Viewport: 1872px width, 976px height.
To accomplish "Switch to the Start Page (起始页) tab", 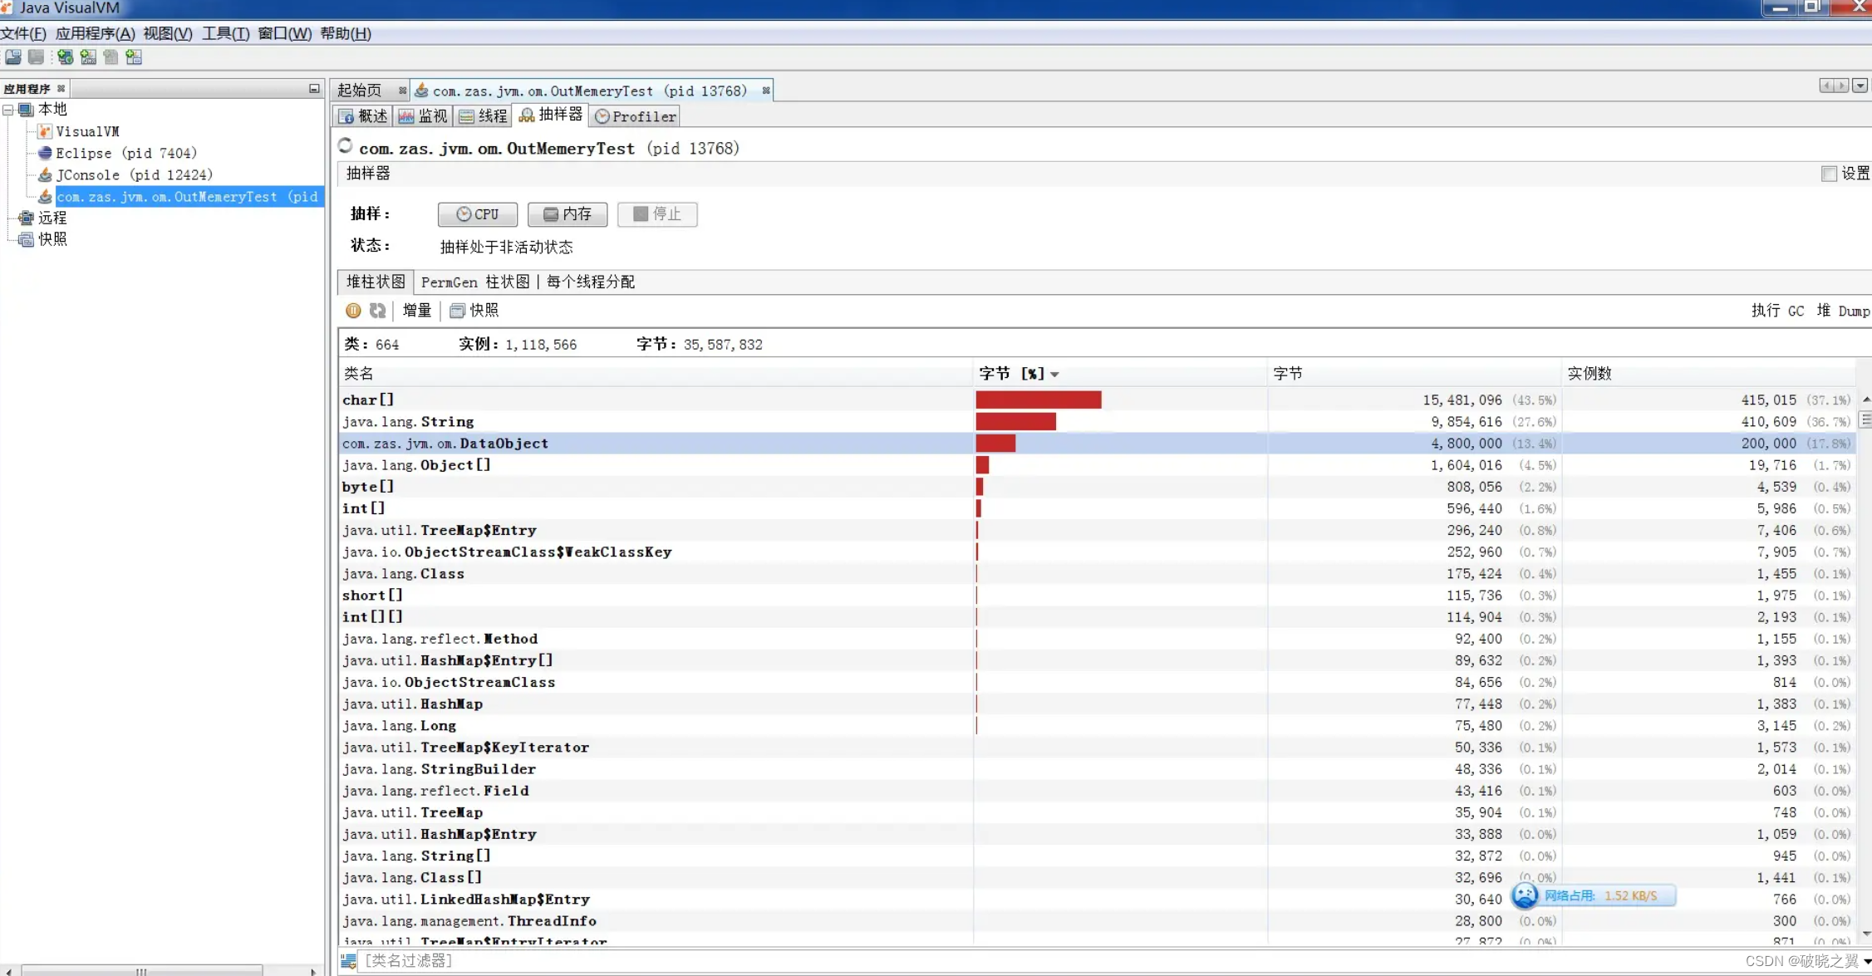I will click(360, 91).
